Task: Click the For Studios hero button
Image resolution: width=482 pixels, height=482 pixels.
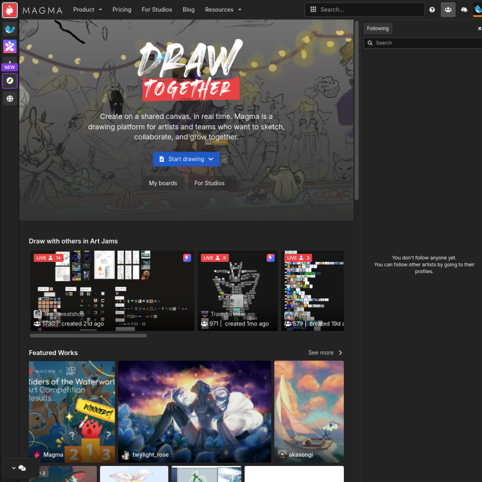Action: pyautogui.click(x=209, y=183)
